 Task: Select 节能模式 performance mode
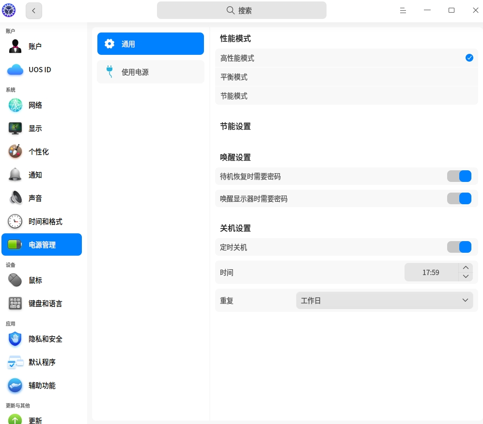pos(346,96)
